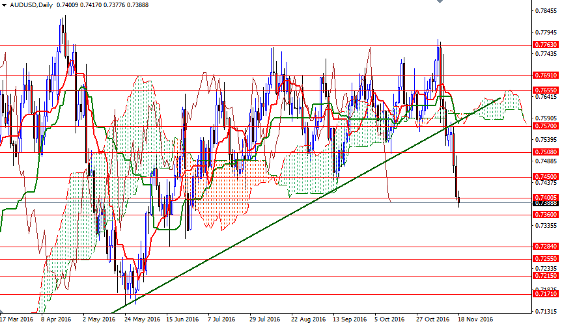Select the red 0.73600 price level label
562x324 pixels.
[546, 215]
